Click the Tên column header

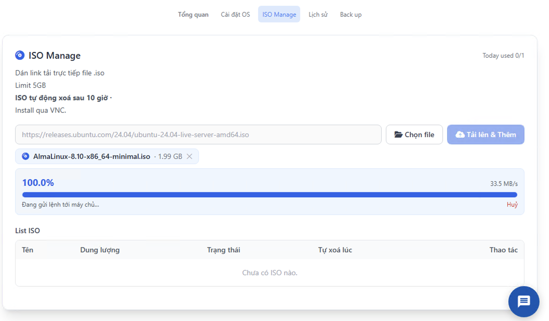(28, 250)
